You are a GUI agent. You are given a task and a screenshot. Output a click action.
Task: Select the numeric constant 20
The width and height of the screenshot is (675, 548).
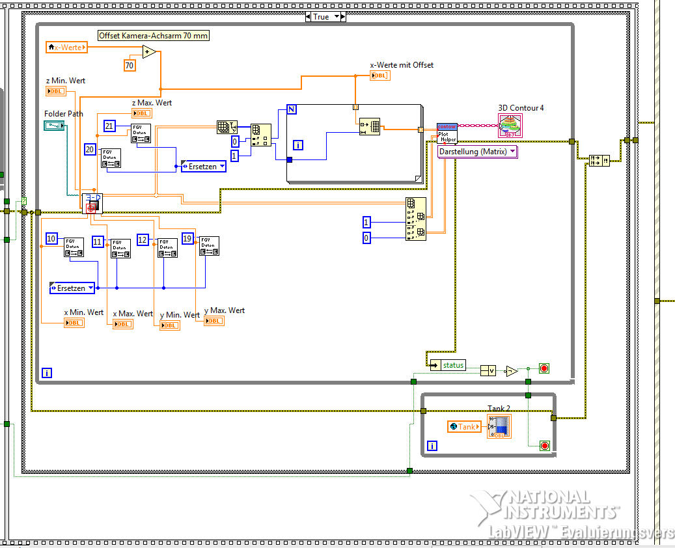click(x=90, y=150)
